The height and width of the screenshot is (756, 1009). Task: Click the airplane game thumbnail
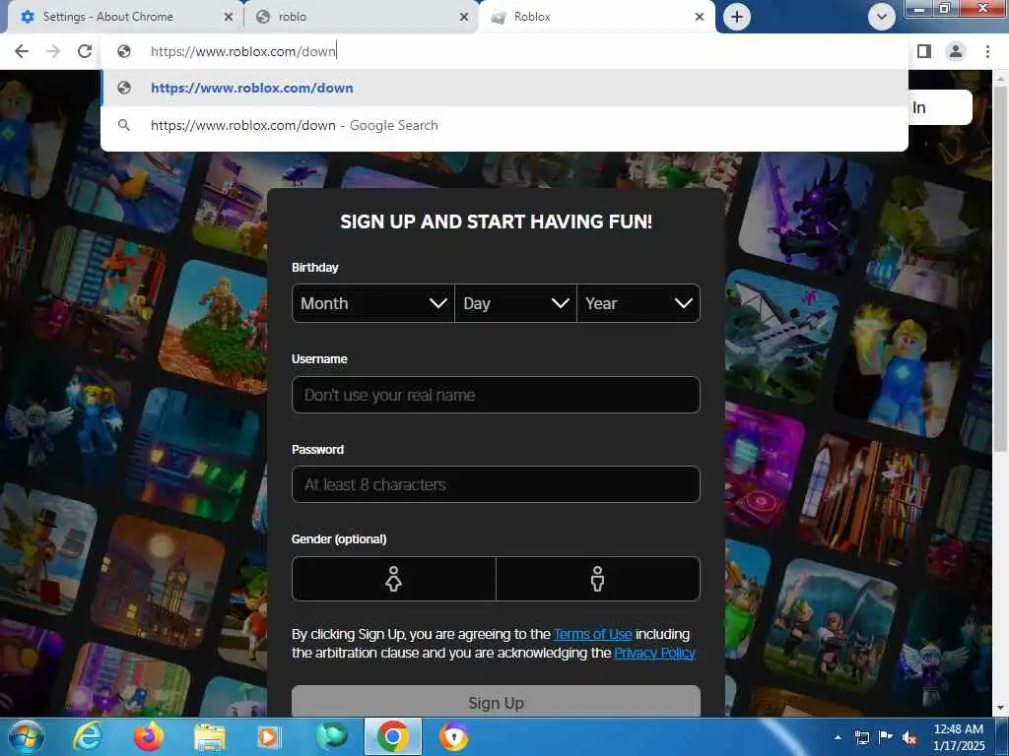click(780, 335)
